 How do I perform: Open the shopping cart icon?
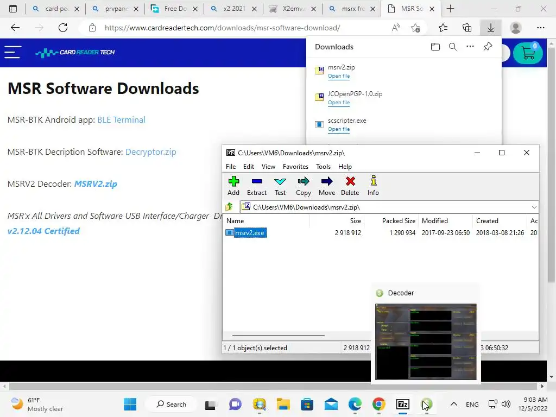528,53
